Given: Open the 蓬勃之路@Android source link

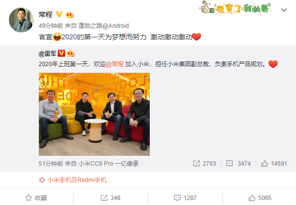Looking at the screenshot, I should (103, 26).
